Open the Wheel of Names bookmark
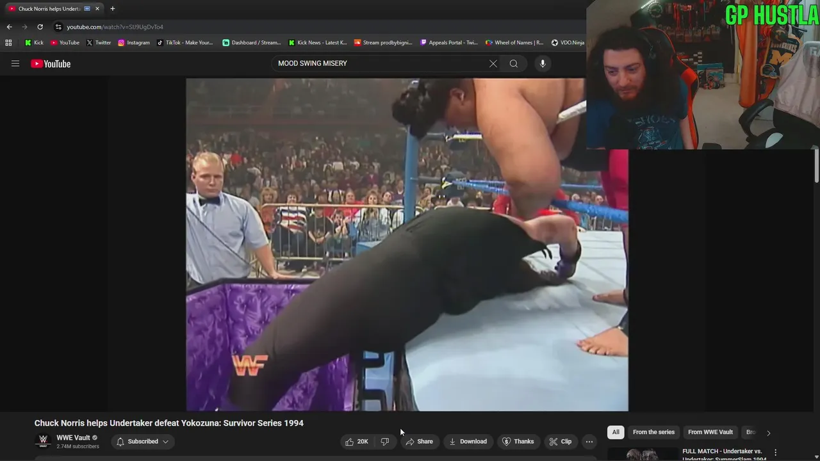Image resolution: width=820 pixels, height=461 pixels. point(514,43)
